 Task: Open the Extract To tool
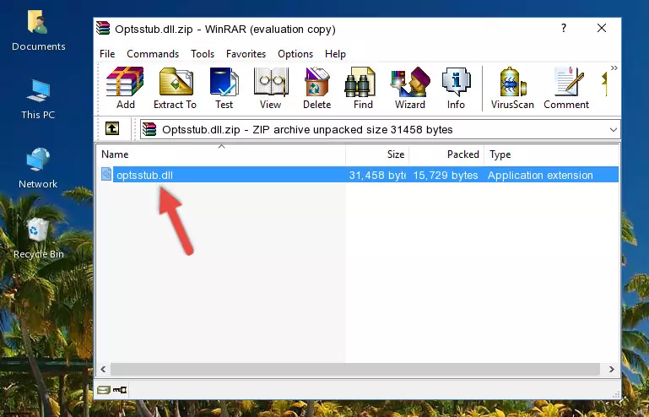click(175, 88)
